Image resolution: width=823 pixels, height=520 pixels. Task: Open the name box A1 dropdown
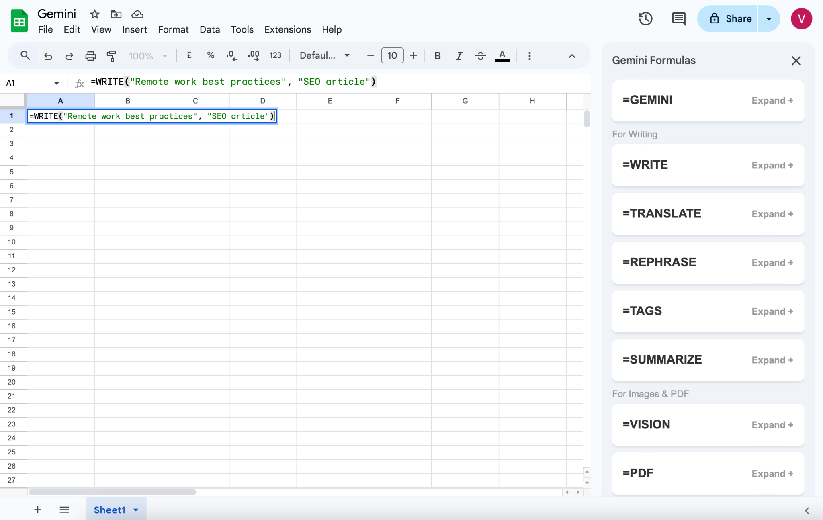(56, 83)
